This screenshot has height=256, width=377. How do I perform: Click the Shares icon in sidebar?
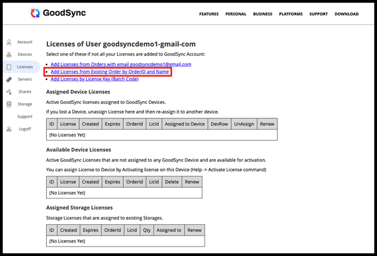tap(9, 91)
